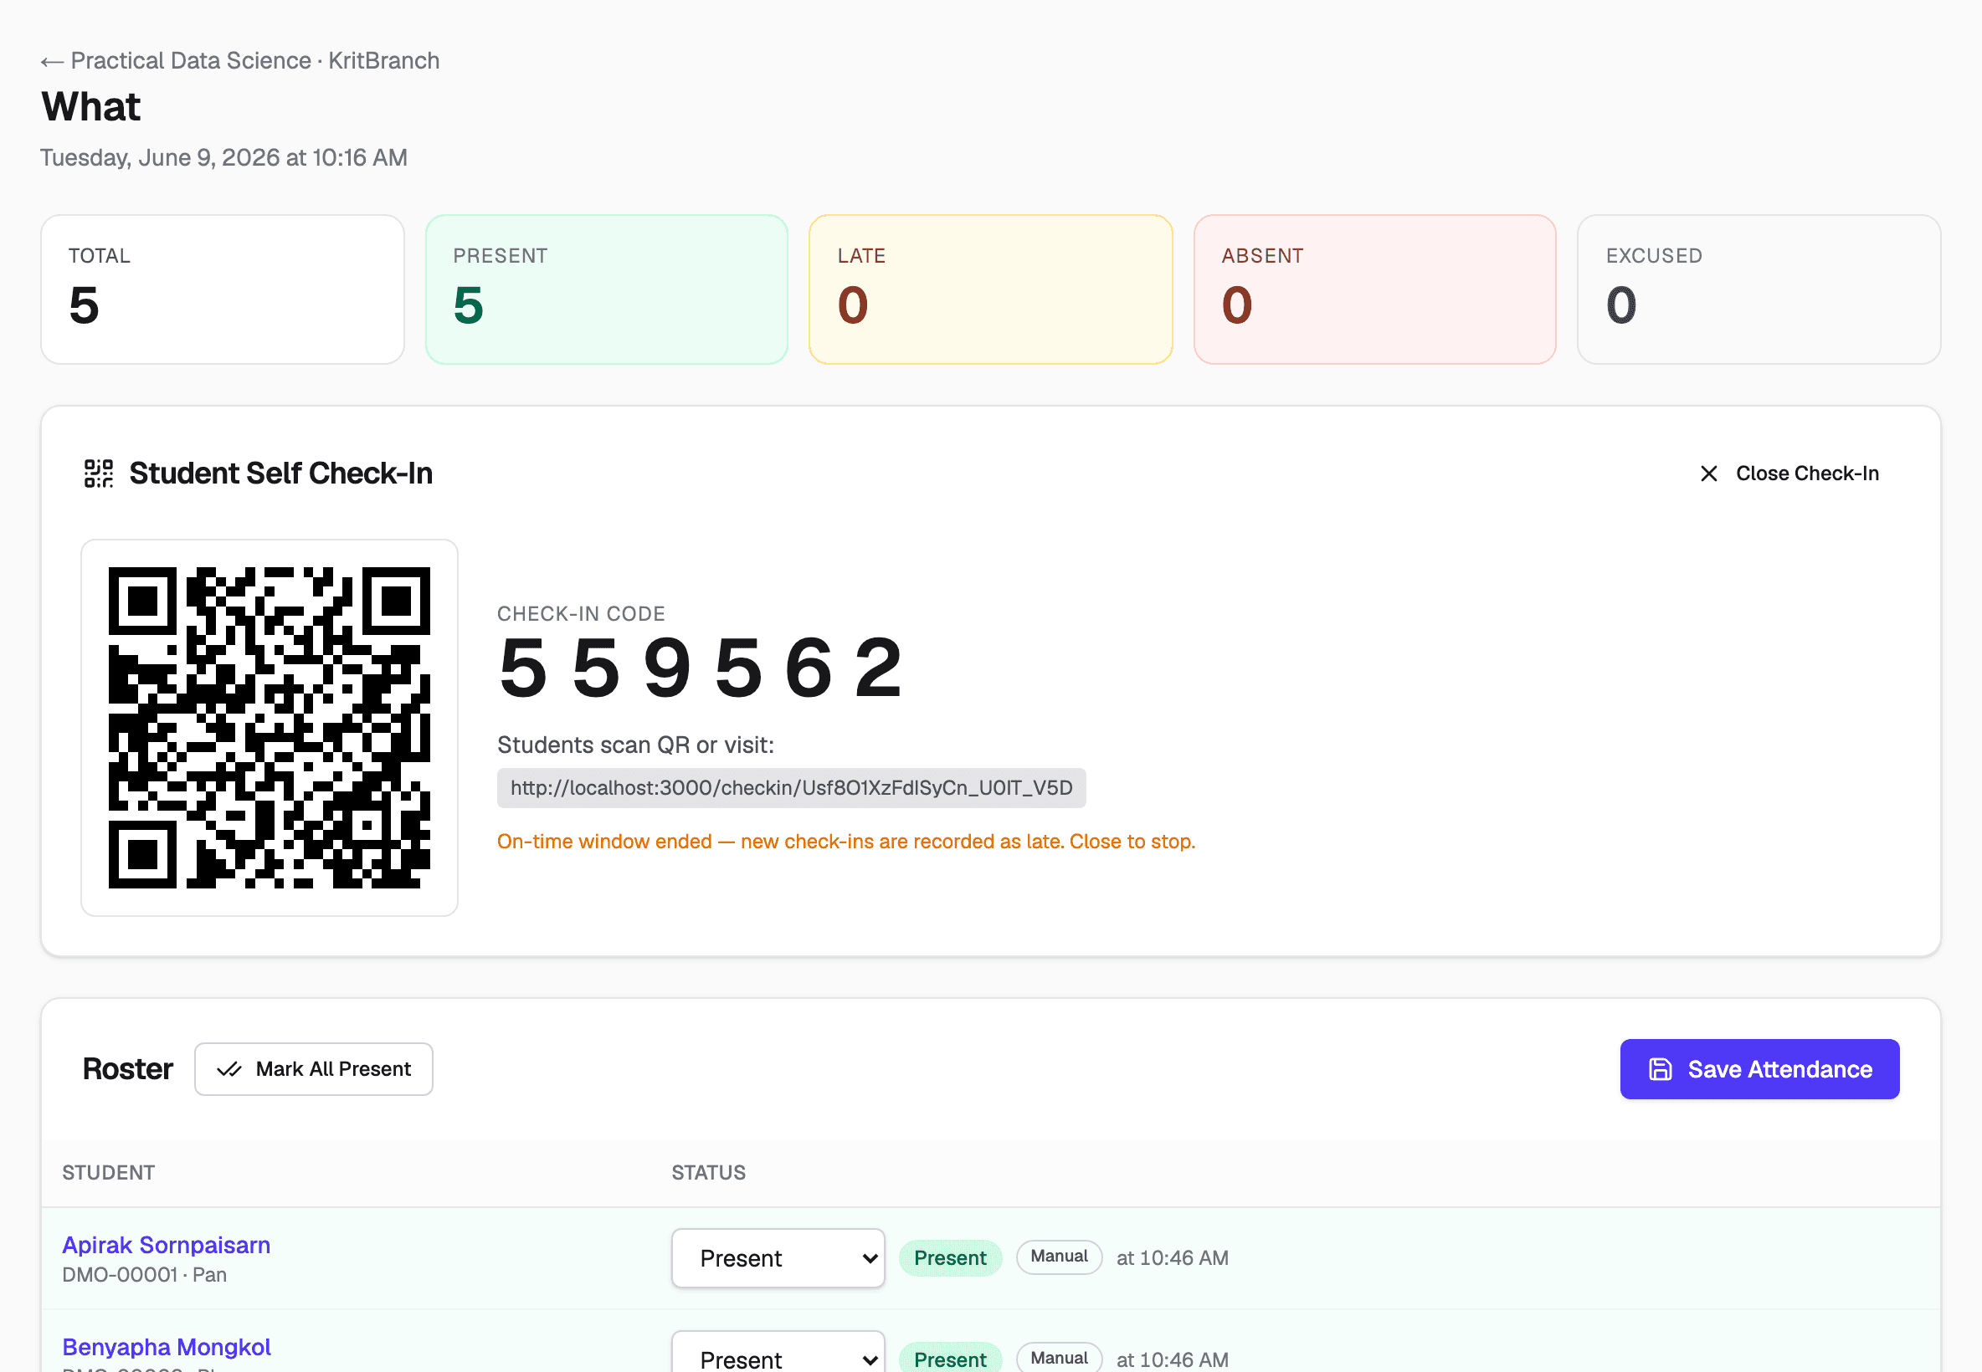Click the 'at 10:46 AM' time for Apirak
This screenshot has width=1982, height=1372.
click(x=1172, y=1258)
